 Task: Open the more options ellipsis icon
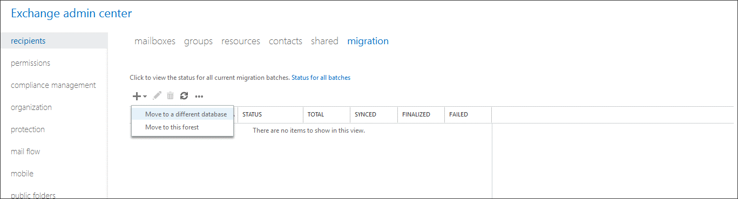click(x=199, y=97)
